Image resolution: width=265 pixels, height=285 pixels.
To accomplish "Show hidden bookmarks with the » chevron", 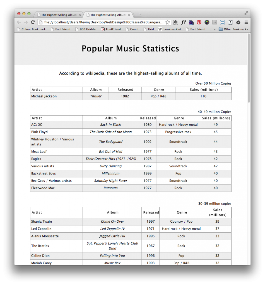I will pyautogui.click(x=214, y=29).
